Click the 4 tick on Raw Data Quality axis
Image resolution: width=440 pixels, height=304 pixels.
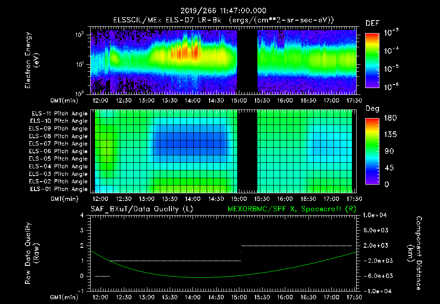[82, 216]
